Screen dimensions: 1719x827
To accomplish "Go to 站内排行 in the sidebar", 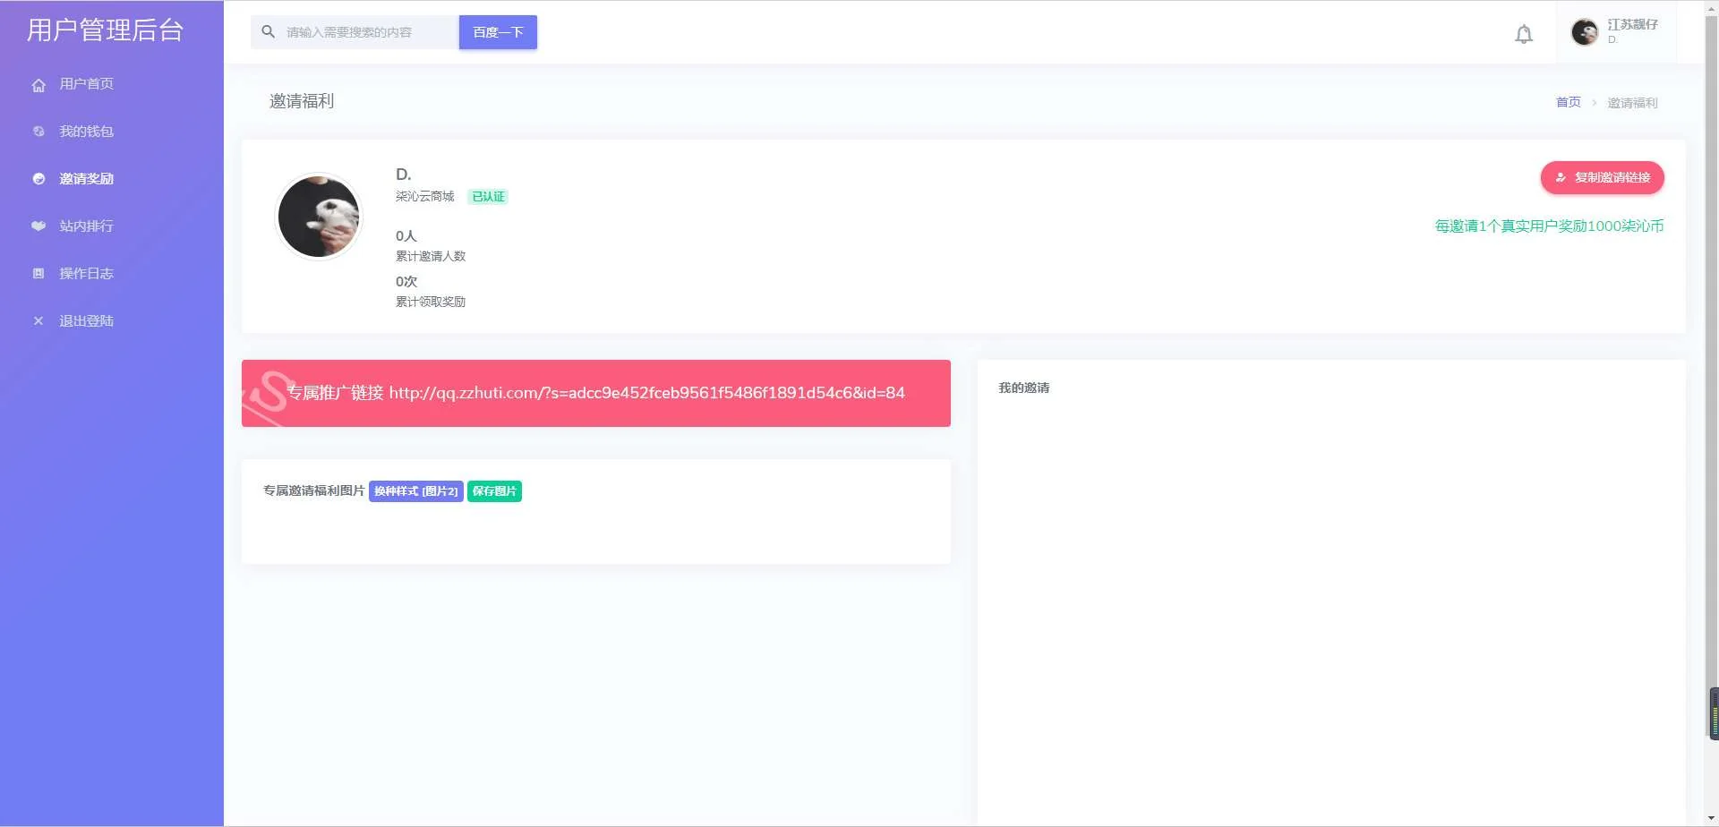I will tap(86, 226).
